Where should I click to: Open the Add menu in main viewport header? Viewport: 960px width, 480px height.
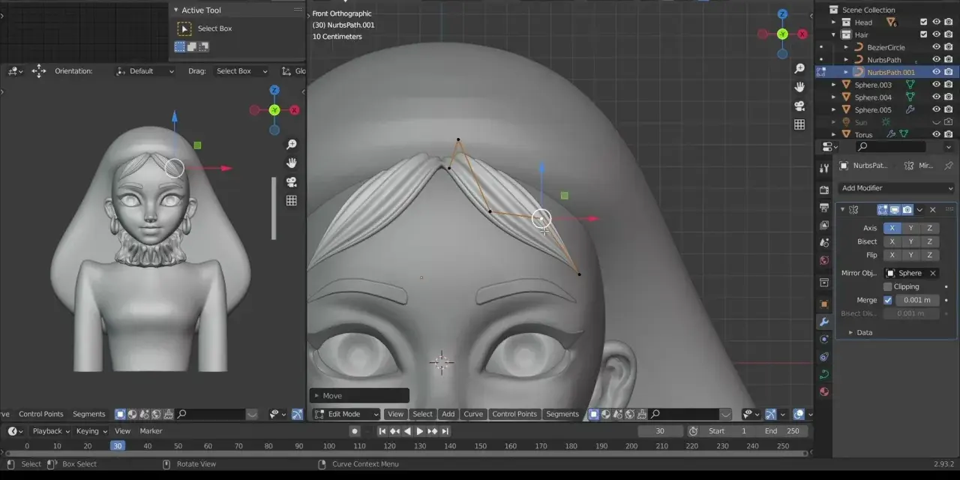[x=448, y=414]
